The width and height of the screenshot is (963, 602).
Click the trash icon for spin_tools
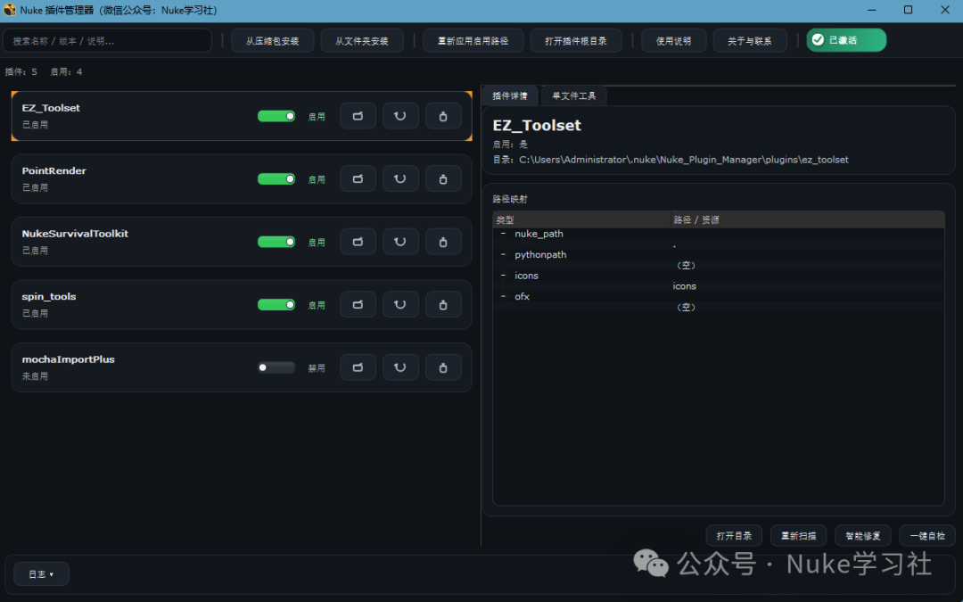(443, 305)
